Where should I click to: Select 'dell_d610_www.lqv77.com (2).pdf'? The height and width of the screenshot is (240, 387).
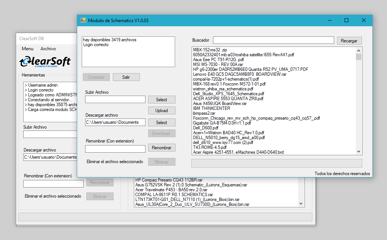pyautogui.click(x=223, y=142)
